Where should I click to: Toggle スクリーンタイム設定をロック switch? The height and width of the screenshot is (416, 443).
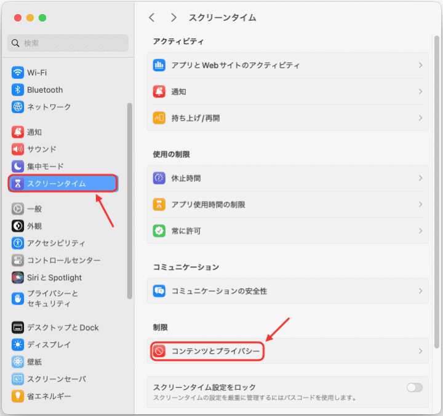[415, 388]
